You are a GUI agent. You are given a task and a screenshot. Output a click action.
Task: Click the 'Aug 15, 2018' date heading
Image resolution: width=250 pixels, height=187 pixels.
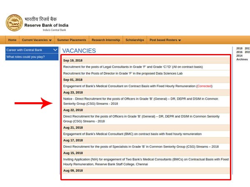73,153
